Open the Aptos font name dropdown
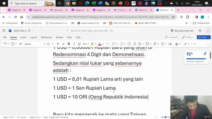 coord(44,44)
